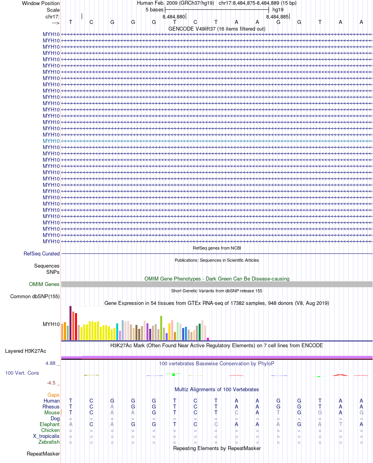Click the Window Position track label

(41, 3)
